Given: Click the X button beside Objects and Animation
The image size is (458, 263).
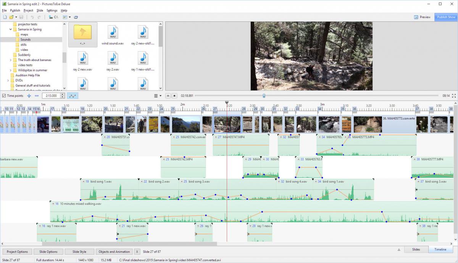Looking at the screenshot, I should tap(137, 252).
